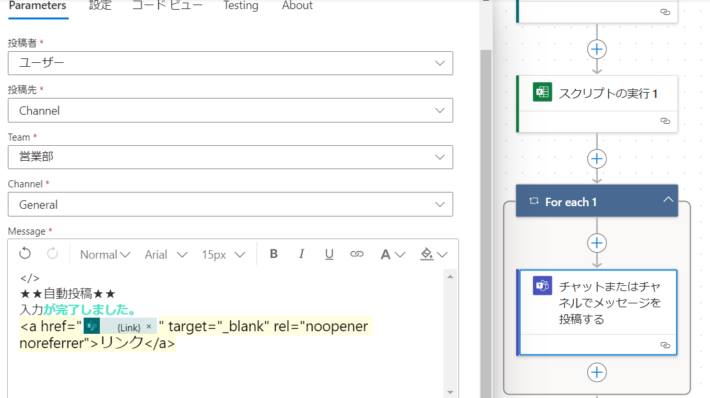Image resolution: width=710 pixels, height=398 pixels.
Task: Undo the last message edit
Action: [x=25, y=253]
